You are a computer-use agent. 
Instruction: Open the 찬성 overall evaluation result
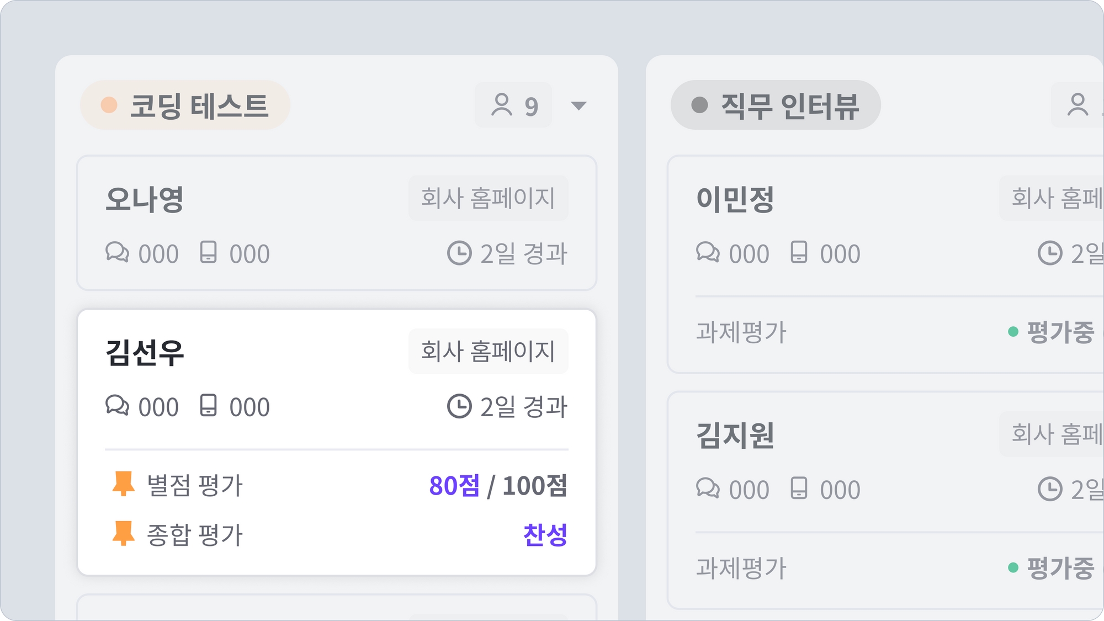545,534
